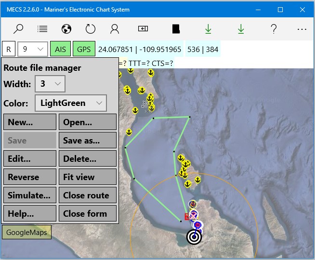Toggle the R button
Screen dimensions: 315x260
pos(9,49)
